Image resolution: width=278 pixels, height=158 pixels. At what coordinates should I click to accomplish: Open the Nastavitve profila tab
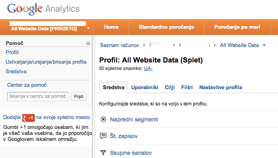pos(221,87)
